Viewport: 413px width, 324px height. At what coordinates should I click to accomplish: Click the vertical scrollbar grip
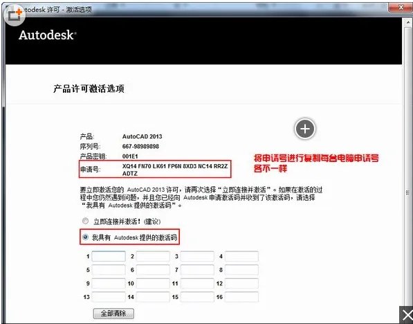[x=407, y=192]
